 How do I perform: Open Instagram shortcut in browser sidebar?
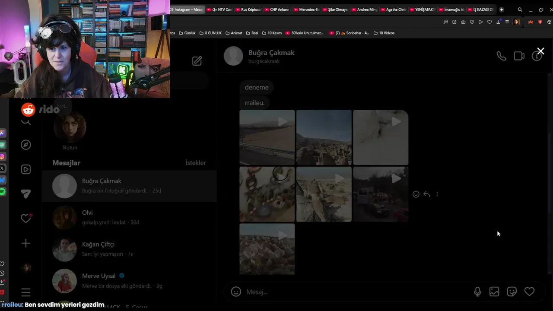tap(3, 156)
